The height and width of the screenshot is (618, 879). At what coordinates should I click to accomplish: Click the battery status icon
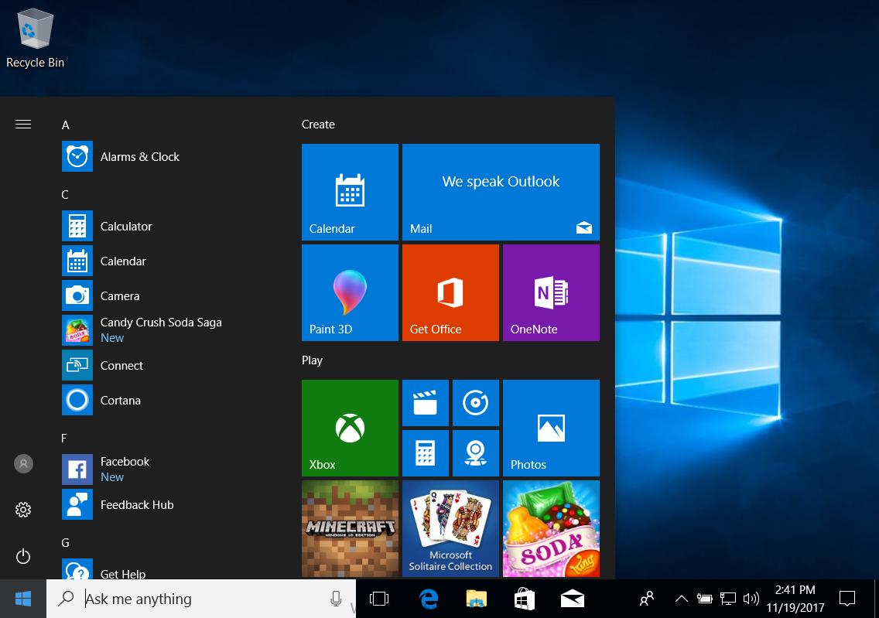705,599
